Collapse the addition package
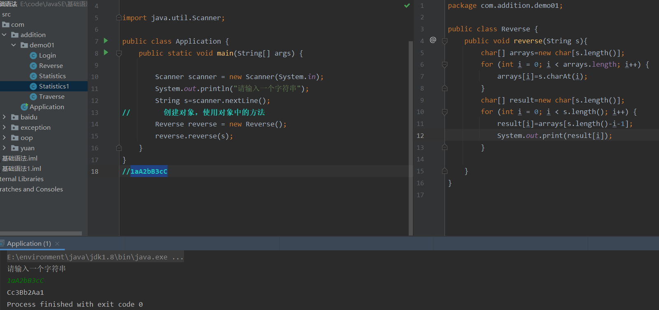 5,35
